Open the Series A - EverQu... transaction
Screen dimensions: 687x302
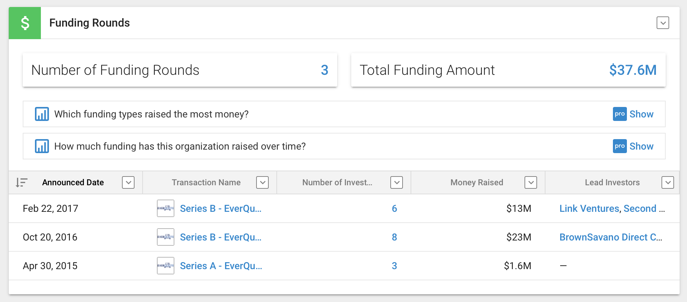[221, 266]
